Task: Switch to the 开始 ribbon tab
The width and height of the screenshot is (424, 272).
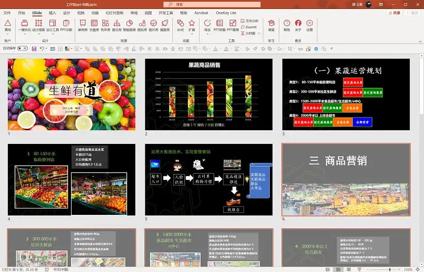Action: pos(21,13)
